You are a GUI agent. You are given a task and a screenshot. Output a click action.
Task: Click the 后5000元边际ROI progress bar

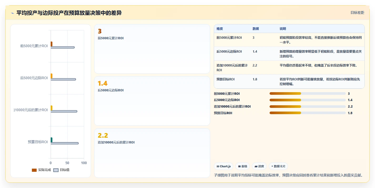click(307, 100)
